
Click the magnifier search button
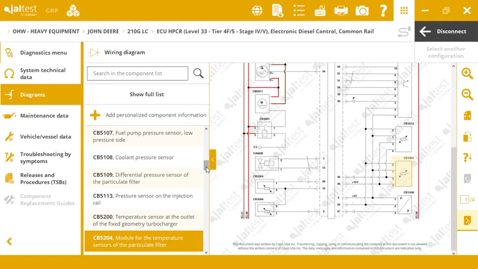198,73
